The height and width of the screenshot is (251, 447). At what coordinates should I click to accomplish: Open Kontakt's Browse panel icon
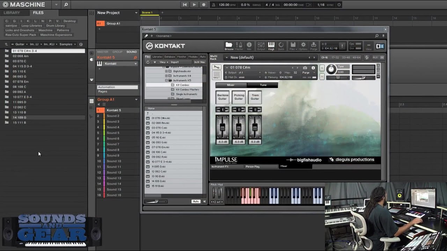(x=229, y=46)
